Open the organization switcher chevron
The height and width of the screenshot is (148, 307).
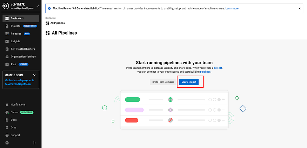point(38,6)
